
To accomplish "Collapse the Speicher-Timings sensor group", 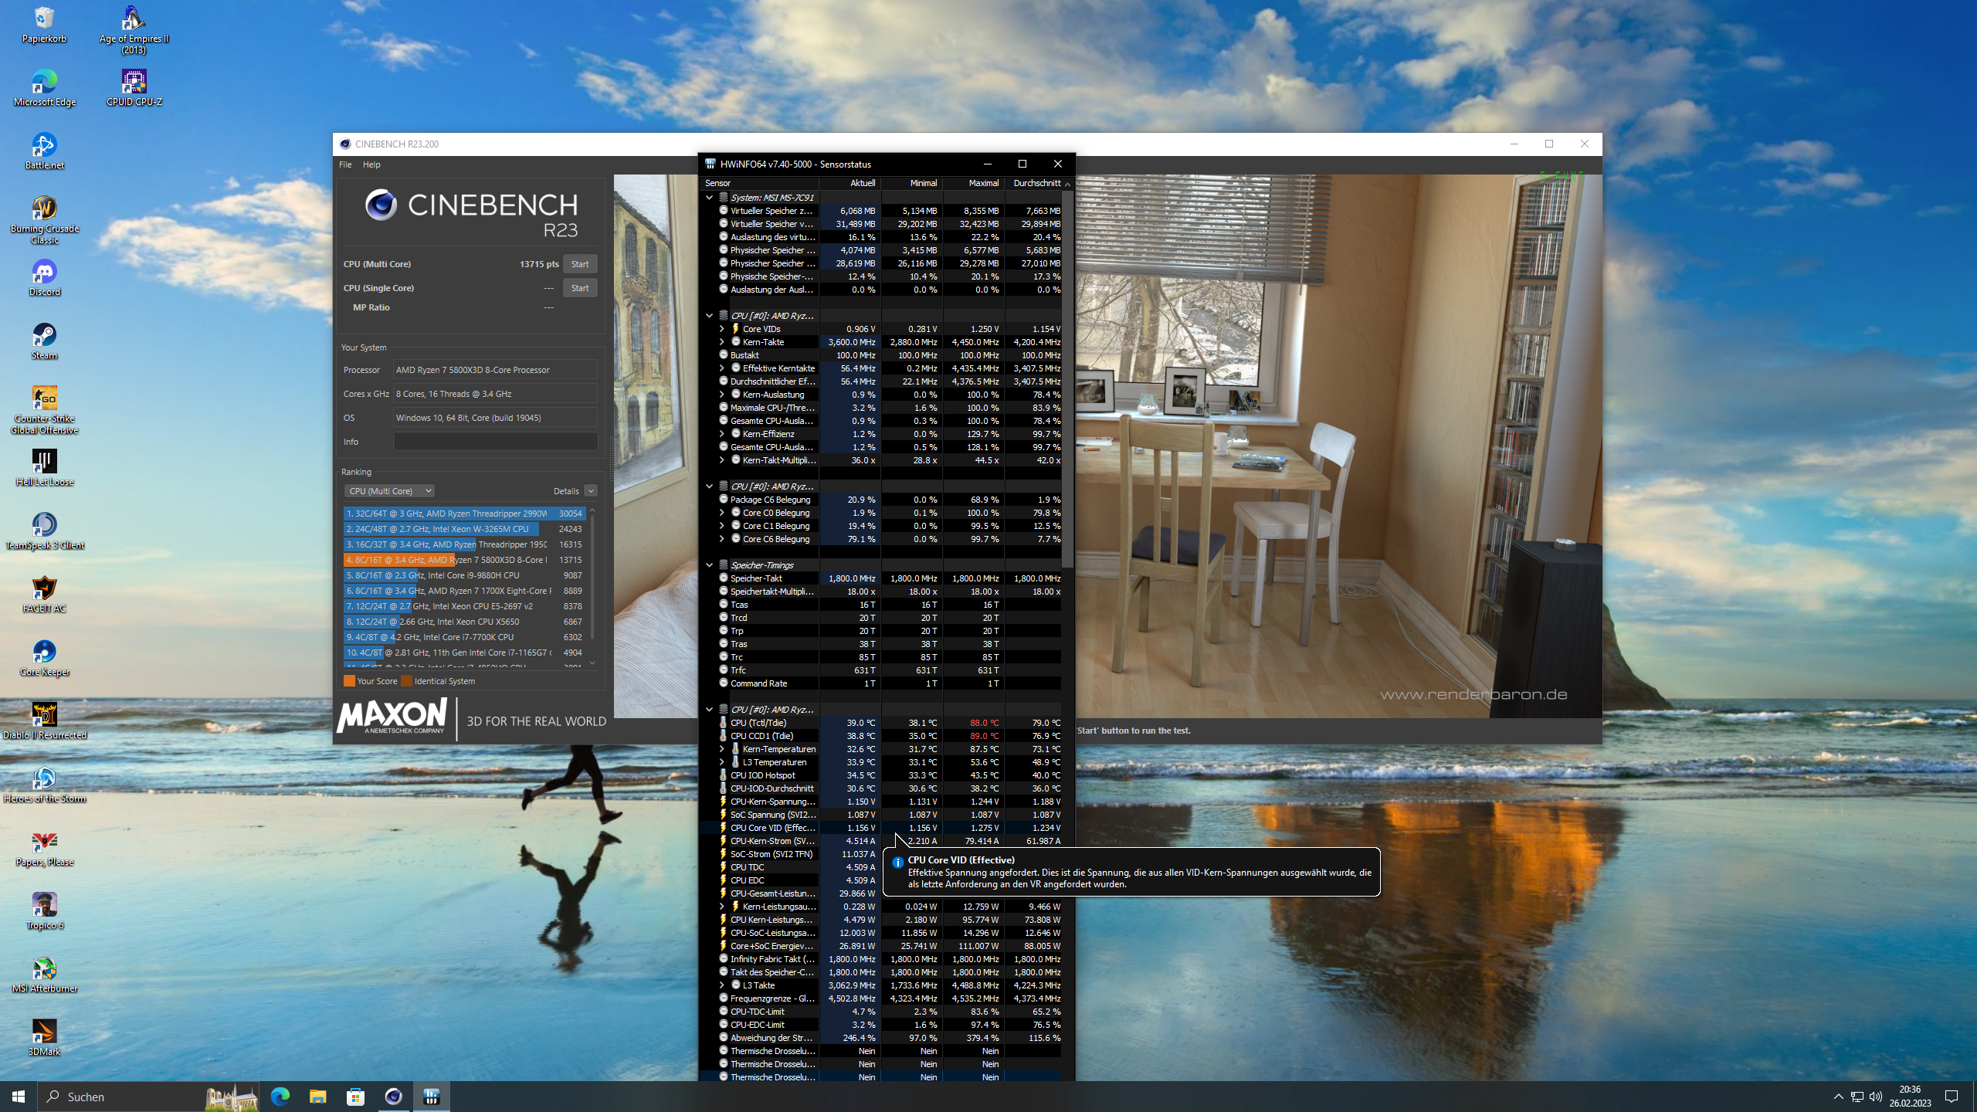I will (709, 565).
